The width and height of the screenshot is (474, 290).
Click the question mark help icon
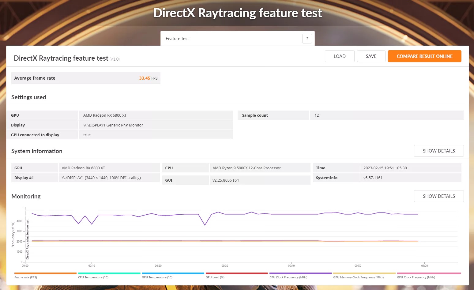pos(307,39)
